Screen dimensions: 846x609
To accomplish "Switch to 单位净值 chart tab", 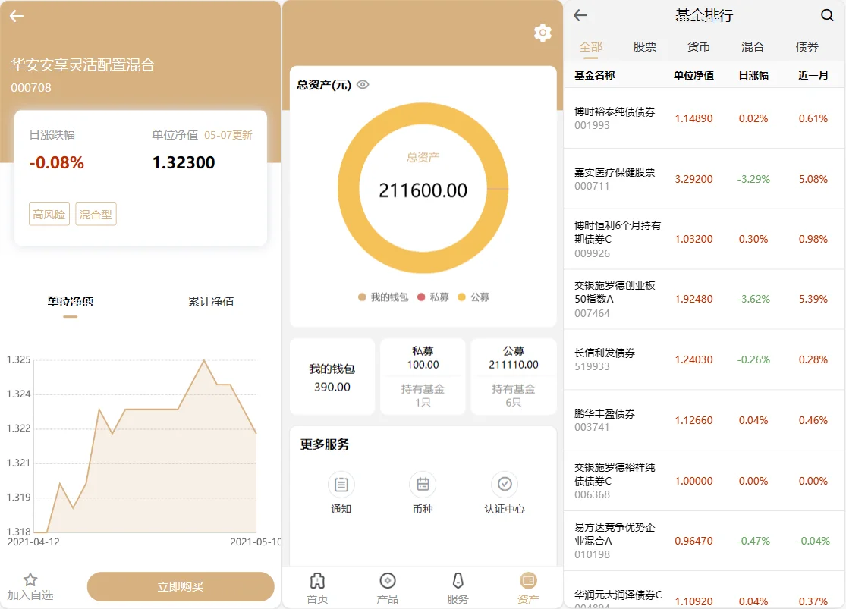I will [70, 302].
